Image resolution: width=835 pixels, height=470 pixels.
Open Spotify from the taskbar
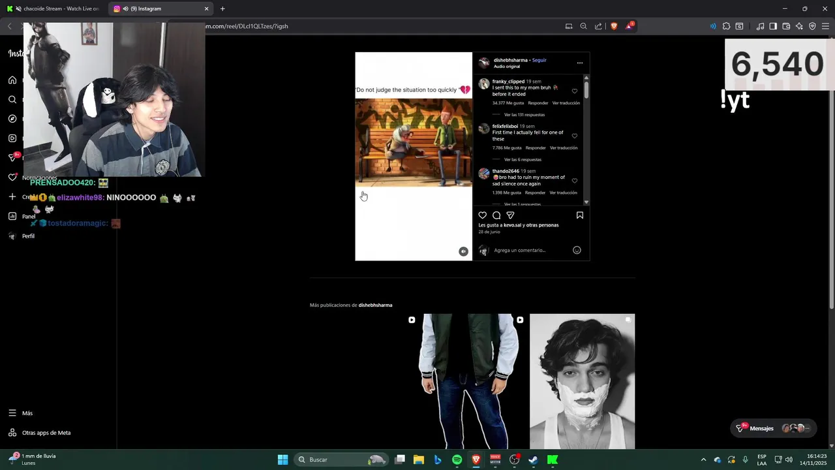coord(457,460)
